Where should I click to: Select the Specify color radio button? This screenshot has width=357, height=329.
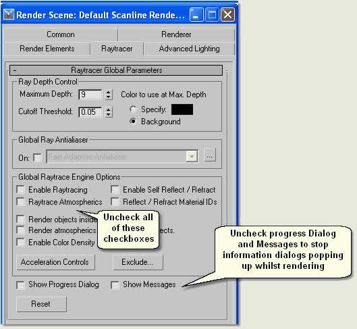pyautogui.click(x=133, y=109)
